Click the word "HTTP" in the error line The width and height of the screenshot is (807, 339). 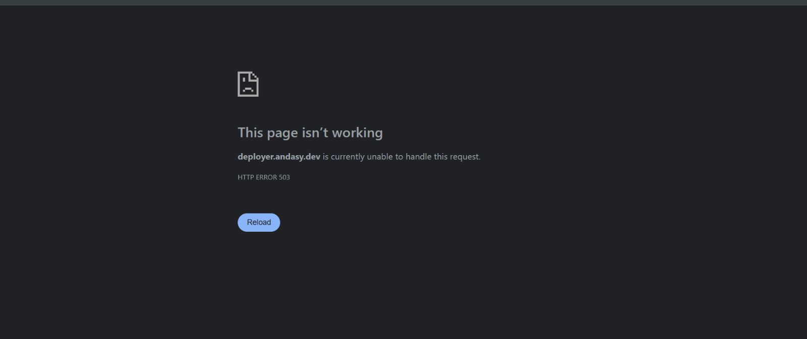(x=245, y=177)
